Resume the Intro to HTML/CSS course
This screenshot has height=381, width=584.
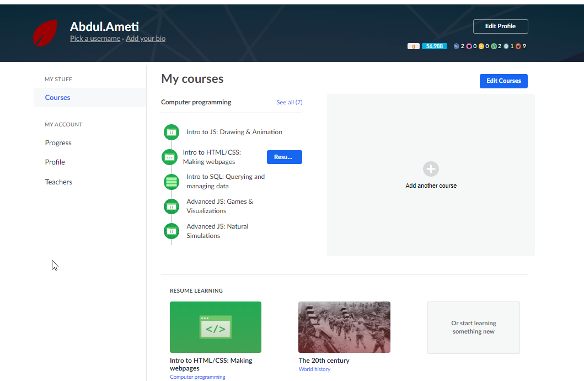[284, 157]
